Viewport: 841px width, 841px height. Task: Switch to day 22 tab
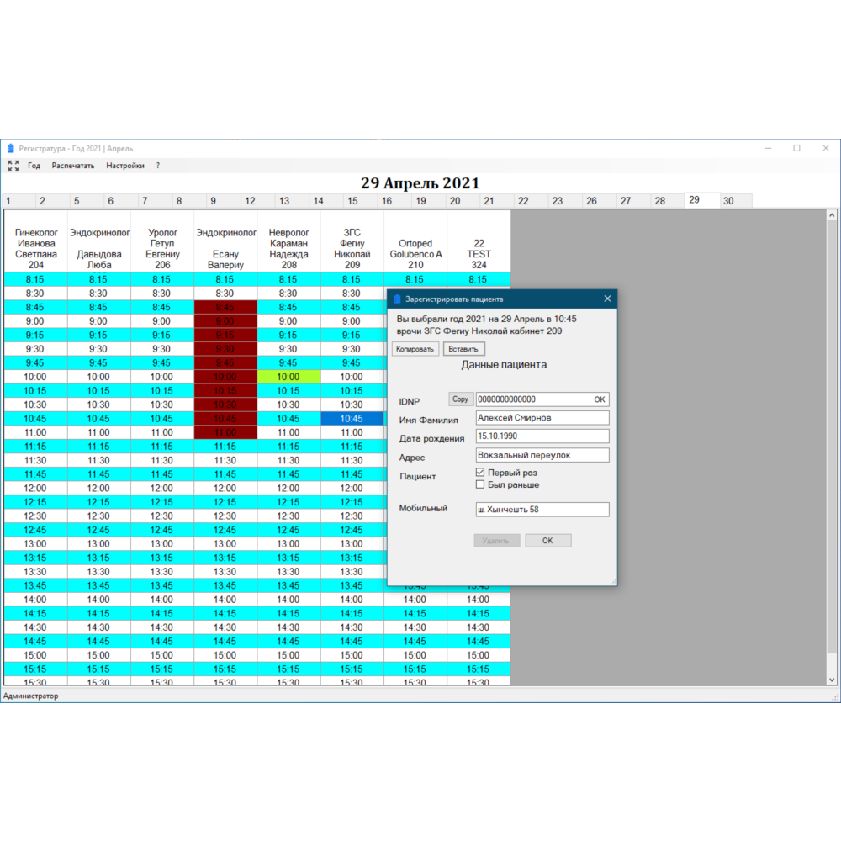(x=523, y=201)
